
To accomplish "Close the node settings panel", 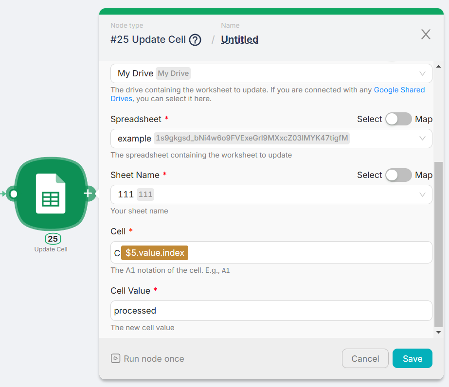I will [x=426, y=34].
